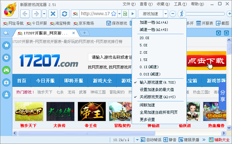
Task: Open history clock icon in sidebar
Action: 6,57
